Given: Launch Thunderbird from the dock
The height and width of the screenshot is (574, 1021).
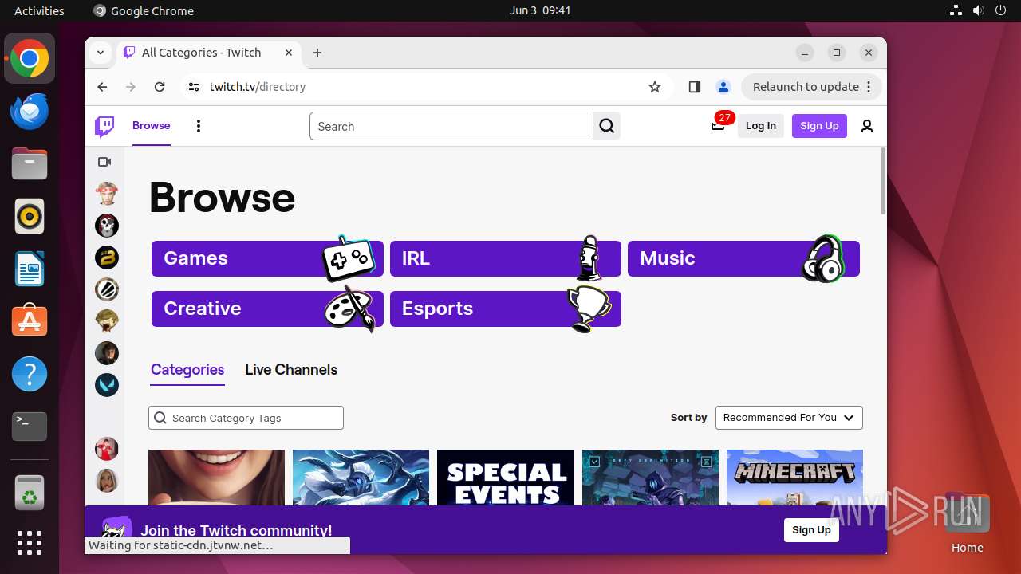Looking at the screenshot, I should pyautogui.click(x=30, y=111).
